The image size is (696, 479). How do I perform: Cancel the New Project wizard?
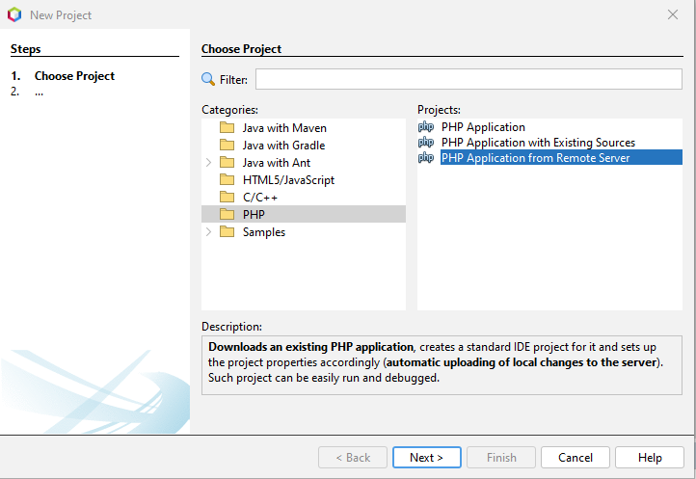tap(575, 458)
